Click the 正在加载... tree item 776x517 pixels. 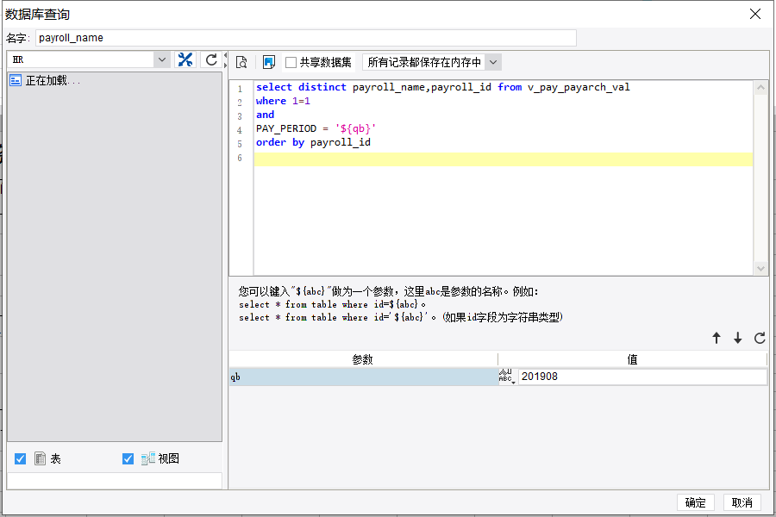[x=53, y=80]
